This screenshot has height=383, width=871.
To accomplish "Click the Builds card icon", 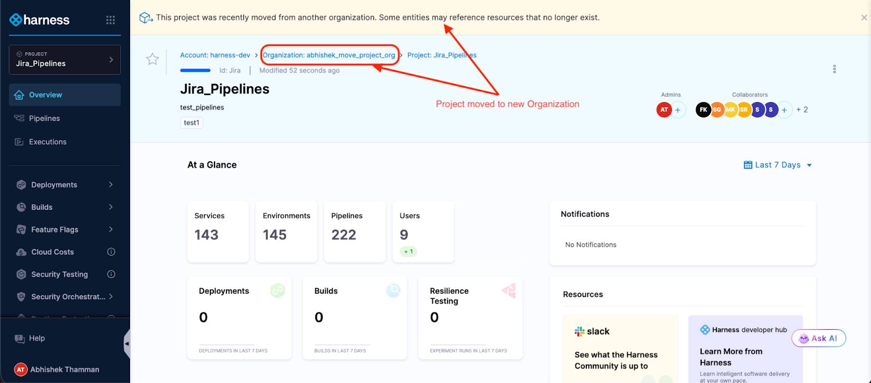I will click(x=393, y=291).
